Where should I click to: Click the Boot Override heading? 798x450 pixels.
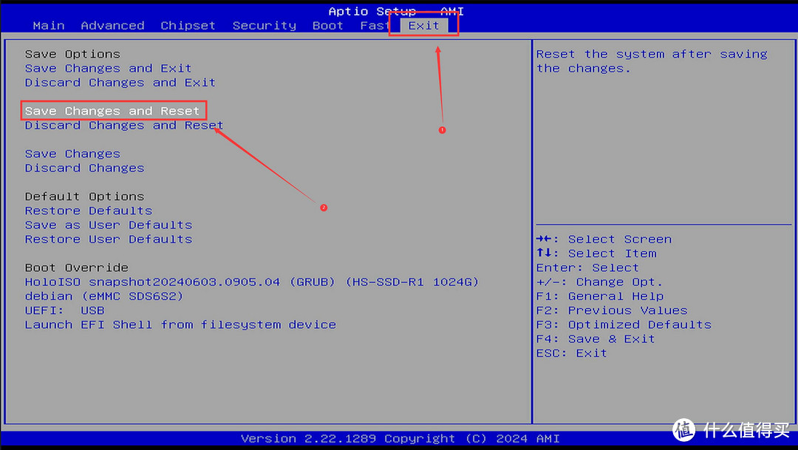coord(76,267)
